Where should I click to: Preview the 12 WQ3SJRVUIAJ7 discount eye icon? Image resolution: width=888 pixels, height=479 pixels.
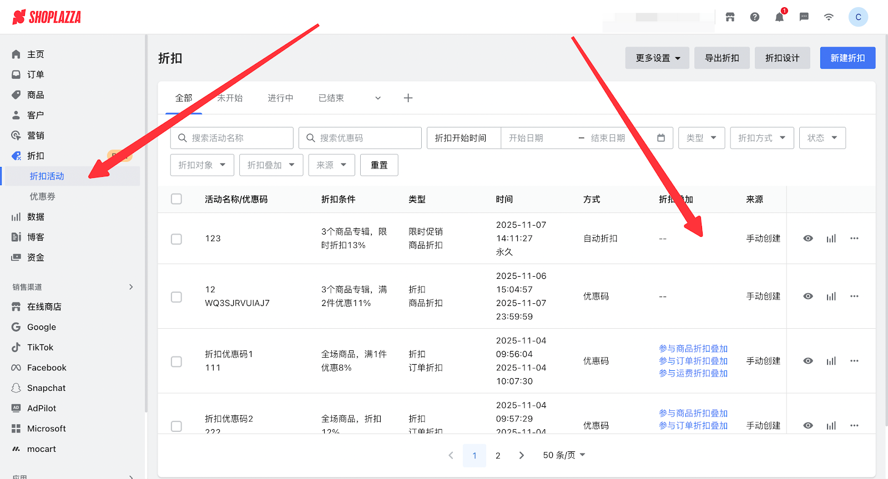pos(808,297)
